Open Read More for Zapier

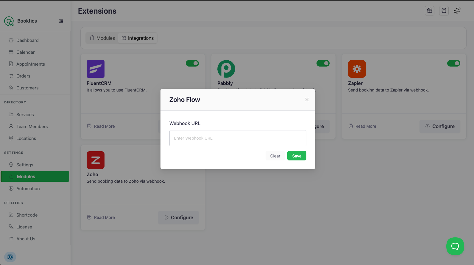(362, 126)
